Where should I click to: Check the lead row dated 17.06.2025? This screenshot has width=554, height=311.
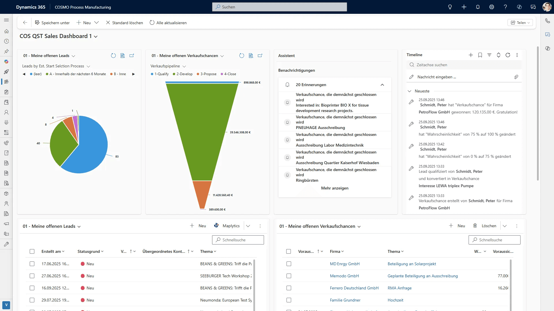32,264
